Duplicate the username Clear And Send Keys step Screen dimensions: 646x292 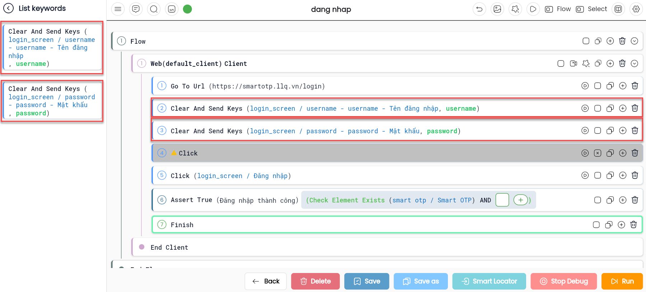point(610,108)
